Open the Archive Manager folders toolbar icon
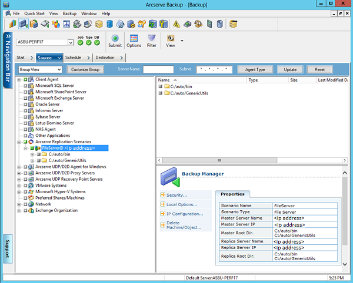353x283 pixels. (x=34, y=24)
